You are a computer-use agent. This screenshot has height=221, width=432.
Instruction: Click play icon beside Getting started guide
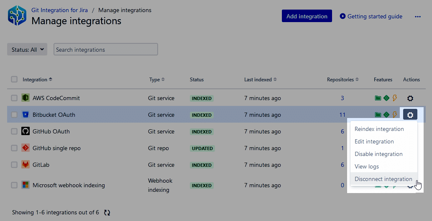(343, 16)
